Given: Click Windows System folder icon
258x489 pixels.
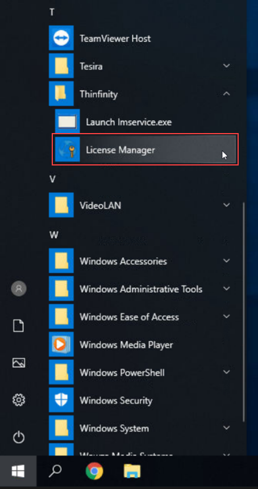Looking at the screenshot, I should pyautogui.click(x=61, y=428).
